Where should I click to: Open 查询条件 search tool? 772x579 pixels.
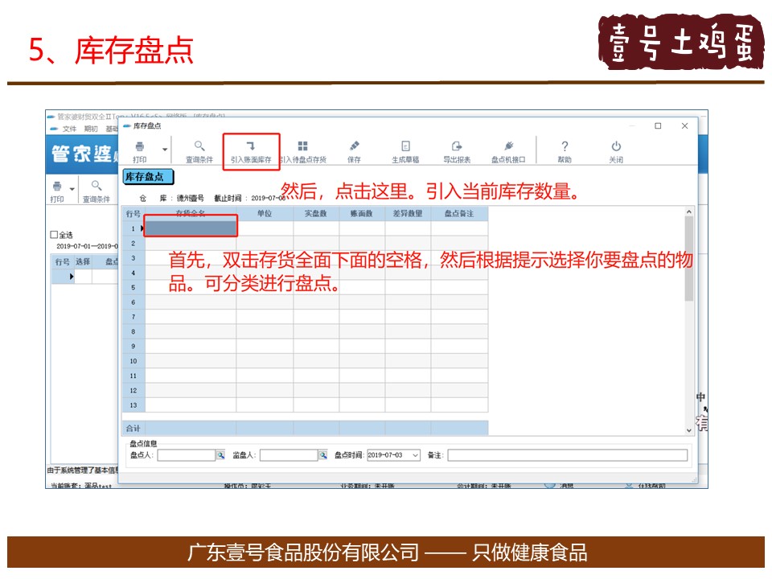coord(199,147)
